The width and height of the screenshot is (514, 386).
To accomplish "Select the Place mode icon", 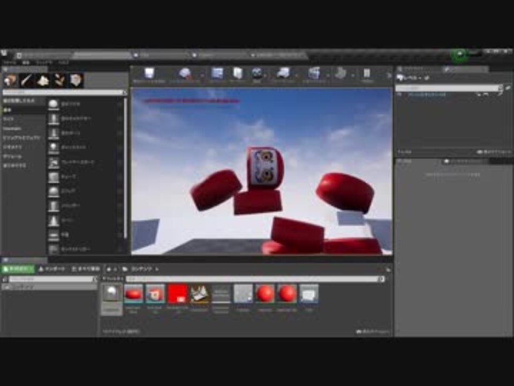I will (11, 80).
